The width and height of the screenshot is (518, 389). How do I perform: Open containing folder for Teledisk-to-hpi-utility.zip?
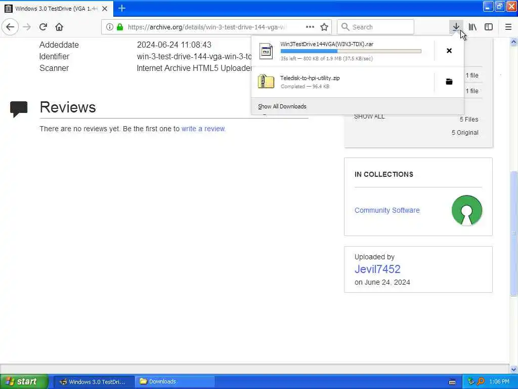point(449,82)
